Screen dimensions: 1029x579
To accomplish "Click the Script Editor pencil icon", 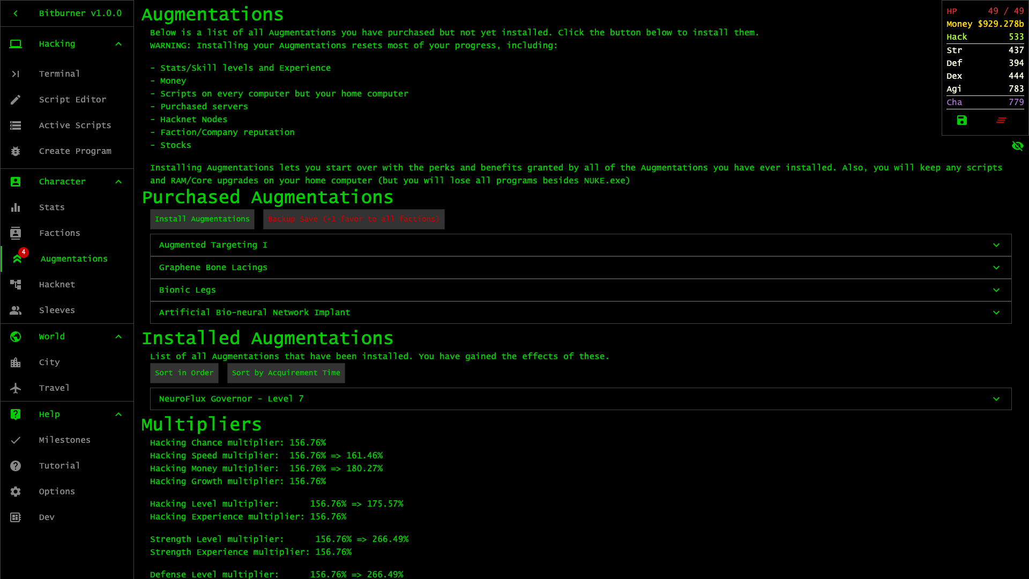I will (x=16, y=100).
